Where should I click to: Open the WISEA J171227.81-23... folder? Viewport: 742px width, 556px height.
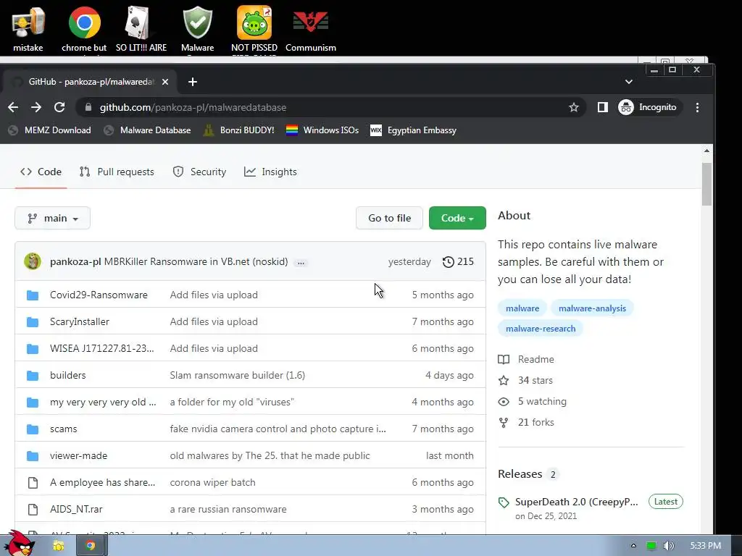click(x=101, y=348)
